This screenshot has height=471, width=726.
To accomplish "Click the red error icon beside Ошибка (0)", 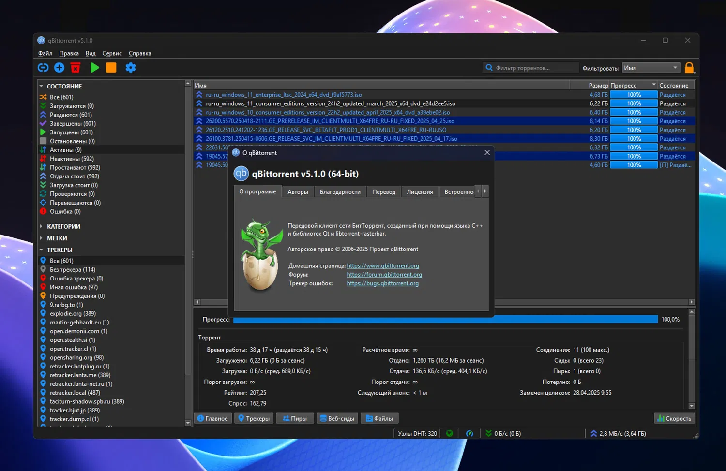I will pyautogui.click(x=43, y=211).
